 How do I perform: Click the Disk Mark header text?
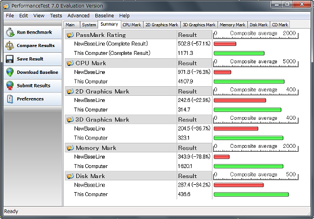tap(90, 176)
